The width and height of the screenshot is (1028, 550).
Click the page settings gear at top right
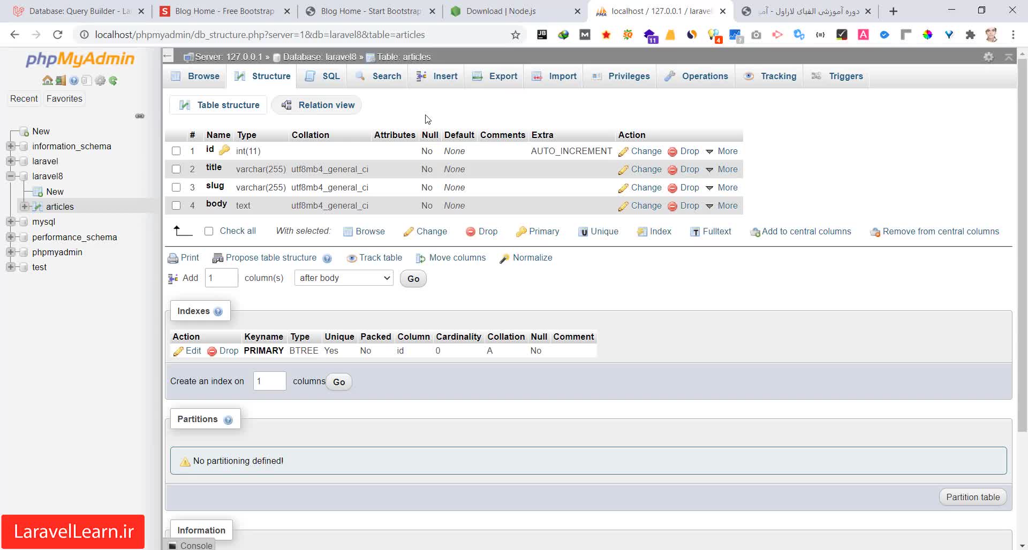coord(988,57)
